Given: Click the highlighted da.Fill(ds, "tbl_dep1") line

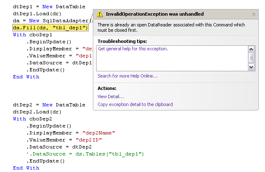Looking at the screenshot, I should coord(50,28).
